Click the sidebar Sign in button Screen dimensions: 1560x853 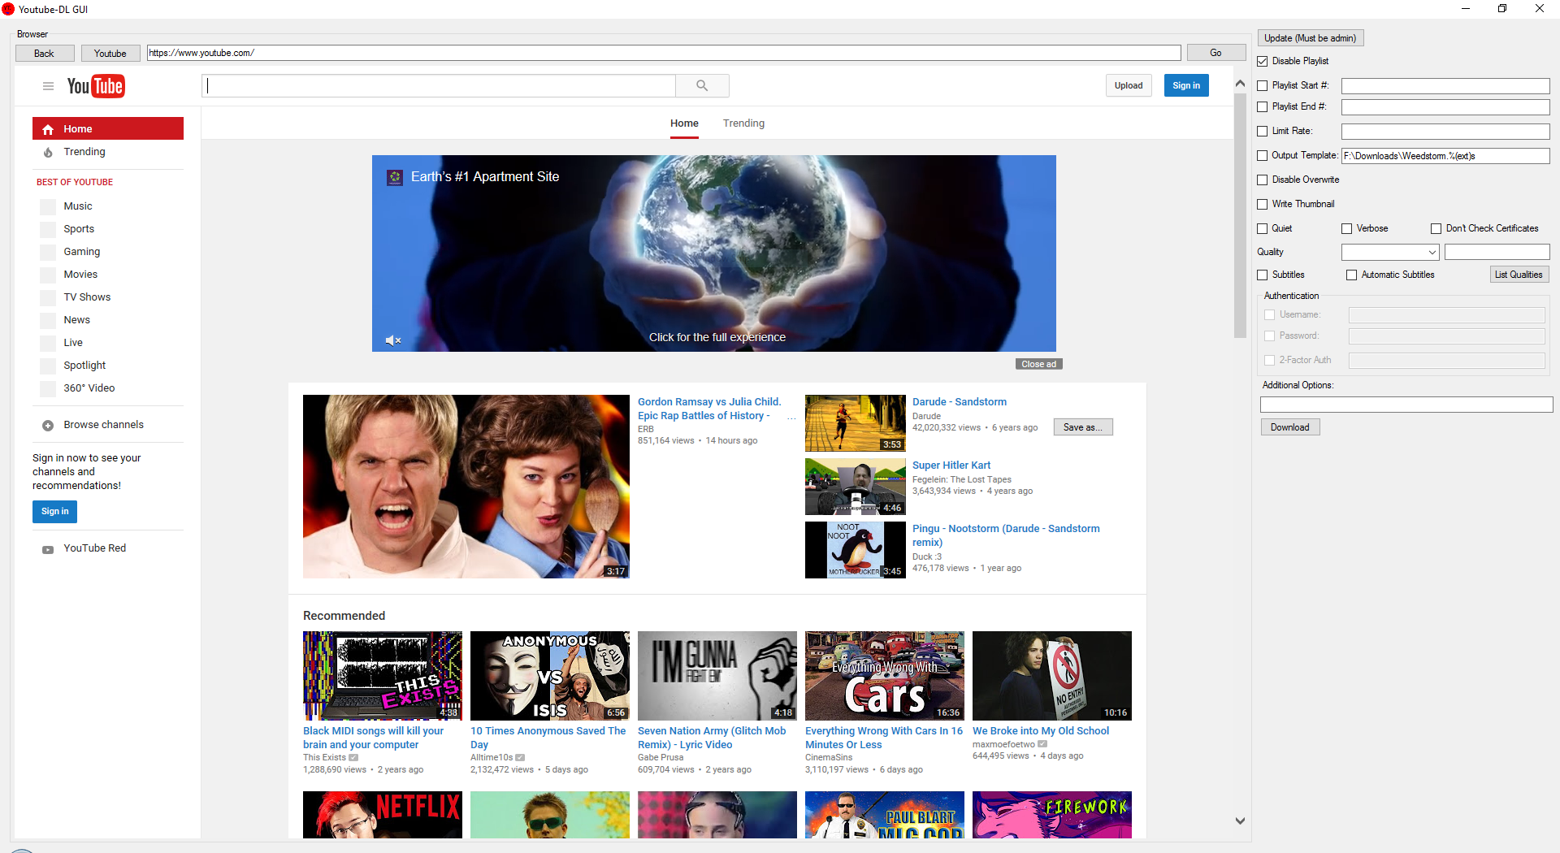point(55,512)
